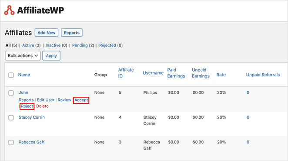Click username Phillips in John's row
This screenshot has height=161, width=288.
coord(150,92)
